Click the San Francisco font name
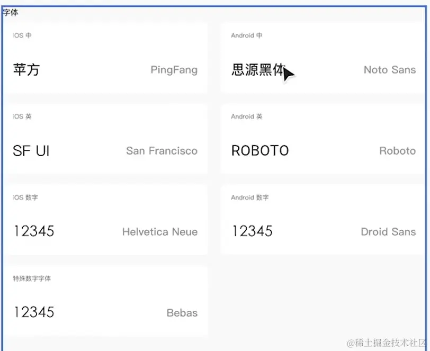 [162, 151]
